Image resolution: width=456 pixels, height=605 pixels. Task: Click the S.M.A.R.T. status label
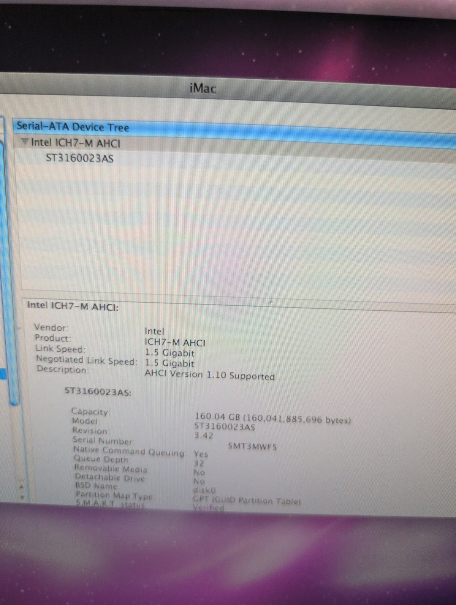(111, 505)
